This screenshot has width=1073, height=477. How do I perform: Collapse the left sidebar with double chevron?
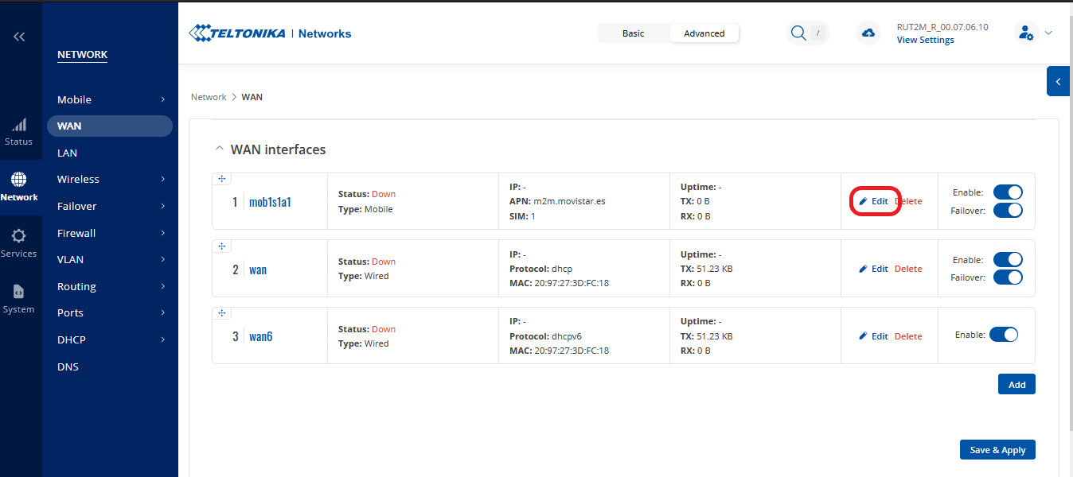19,37
